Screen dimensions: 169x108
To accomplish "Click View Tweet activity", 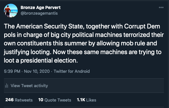I will click(29, 86).
